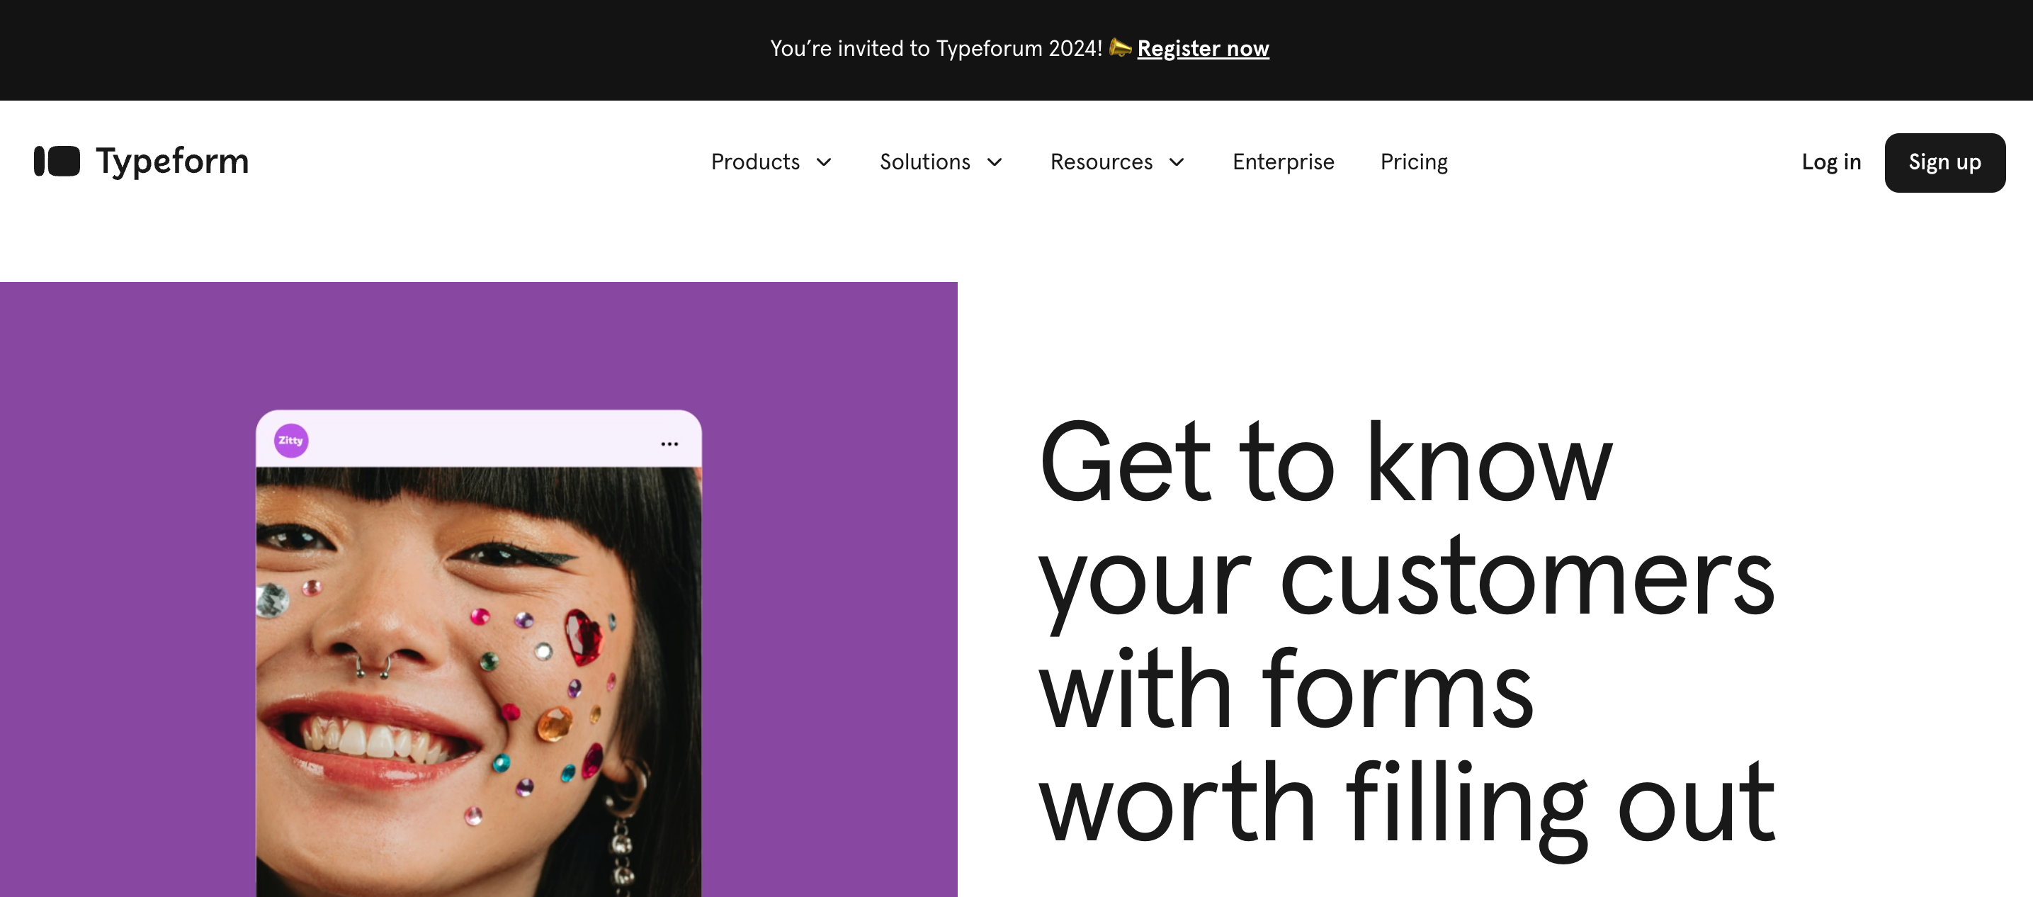Click the photo of the smiling face

click(478, 679)
